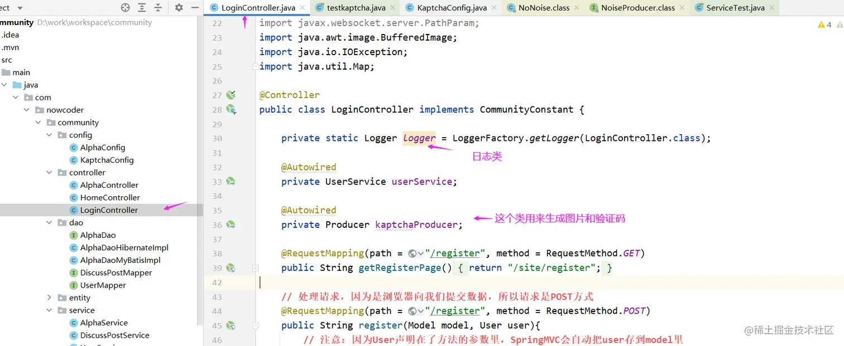This screenshot has width=844, height=346.
Task: Select the .idea folder
Action: [x=10, y=35]
